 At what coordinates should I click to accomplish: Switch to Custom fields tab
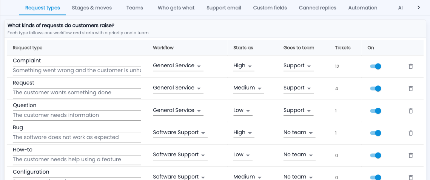click(x=270, y=8)
